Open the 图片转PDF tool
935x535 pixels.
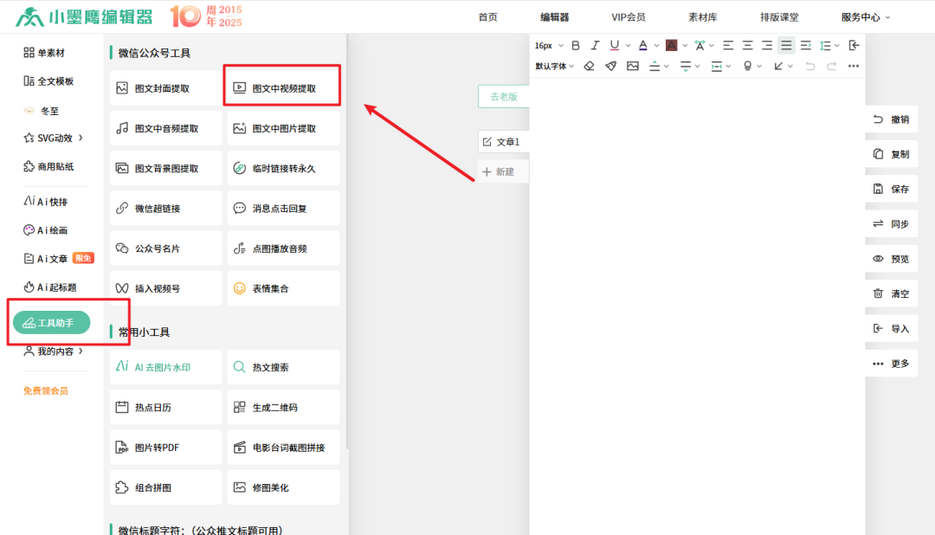[x=165, y=447]
